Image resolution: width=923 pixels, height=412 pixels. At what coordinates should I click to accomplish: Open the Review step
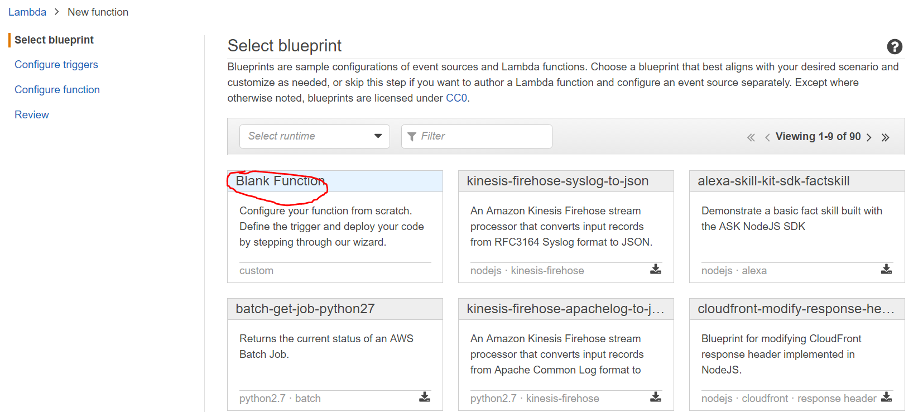[x=32, y=114]
